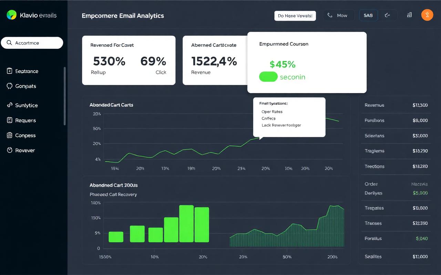Screen dimensions: 441x275
Task: Click the Lack Rewver Fonlger entry
Action: point(281,125)
